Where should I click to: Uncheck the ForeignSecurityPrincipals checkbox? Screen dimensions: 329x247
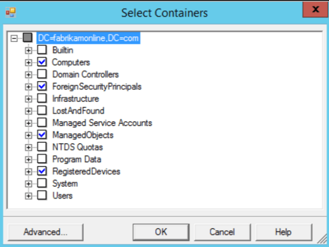pos(42,87)
